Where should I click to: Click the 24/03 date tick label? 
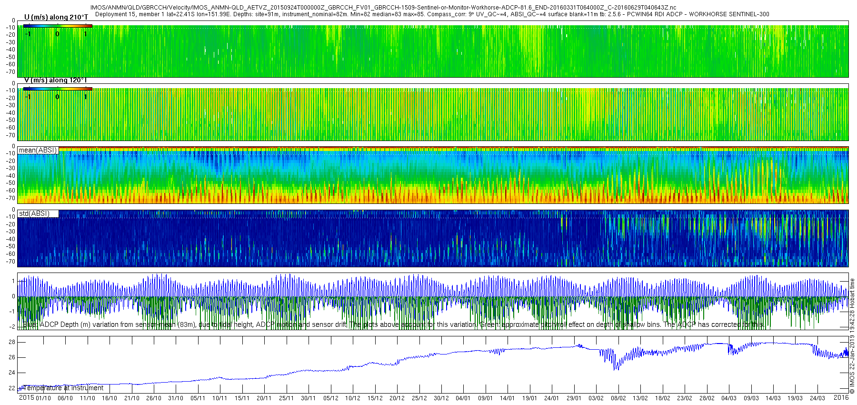click(x=817, y=398)
